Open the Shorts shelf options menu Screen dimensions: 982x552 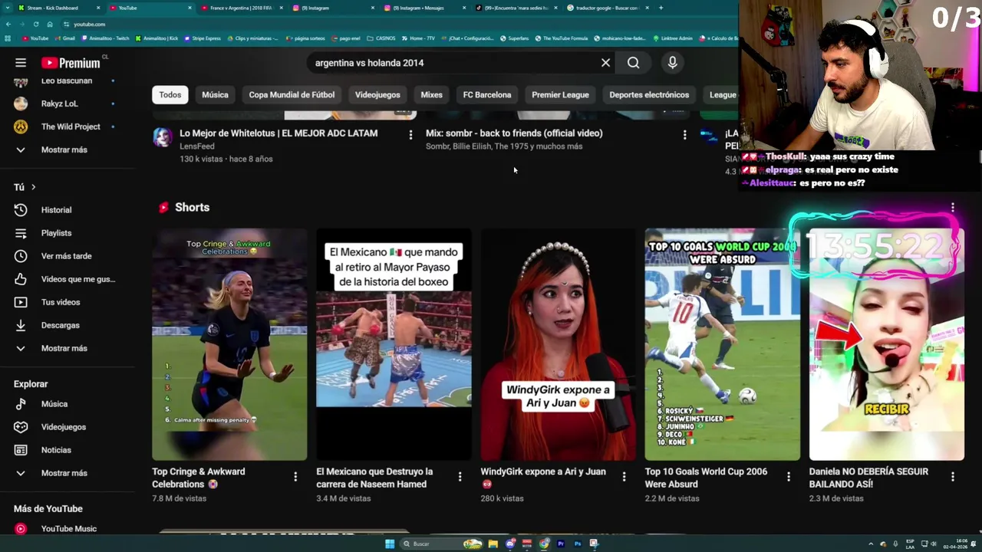952,208
